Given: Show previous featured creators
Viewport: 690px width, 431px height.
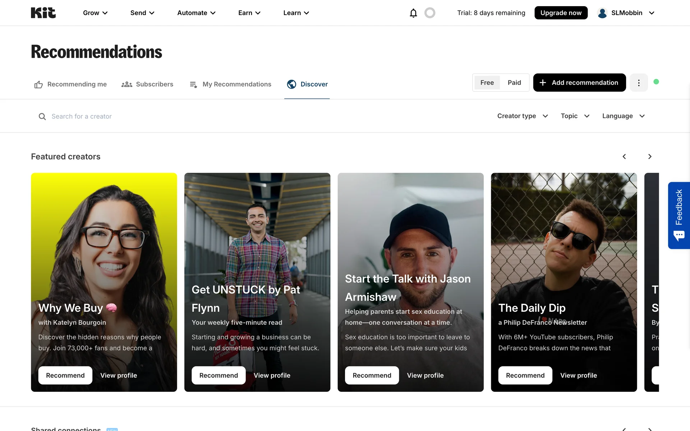Looking at the screenshot, I should point(624,157).
